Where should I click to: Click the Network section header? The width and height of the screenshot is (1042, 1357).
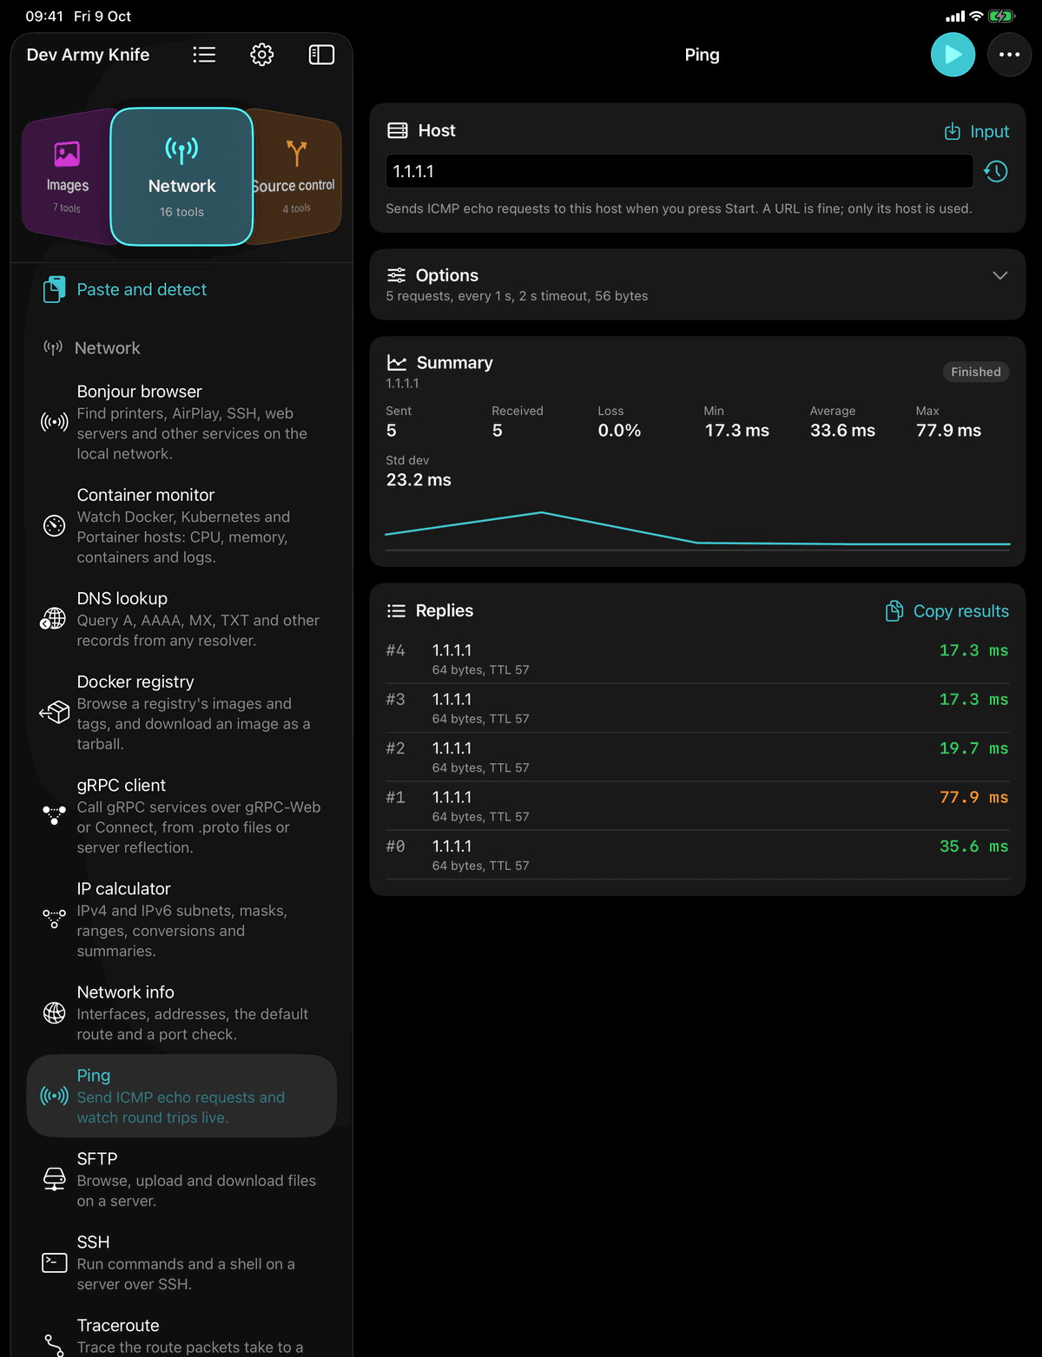(x=108, y=348)
